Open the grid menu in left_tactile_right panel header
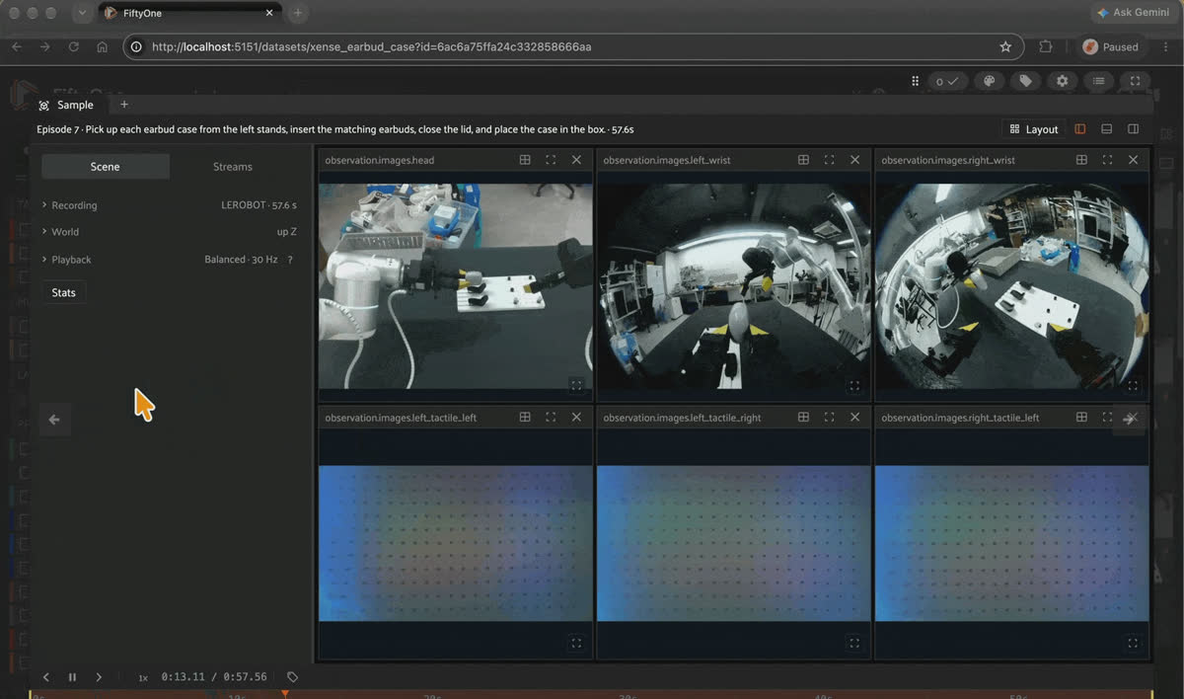This screenshot has width=1184, height=699. 803,418
